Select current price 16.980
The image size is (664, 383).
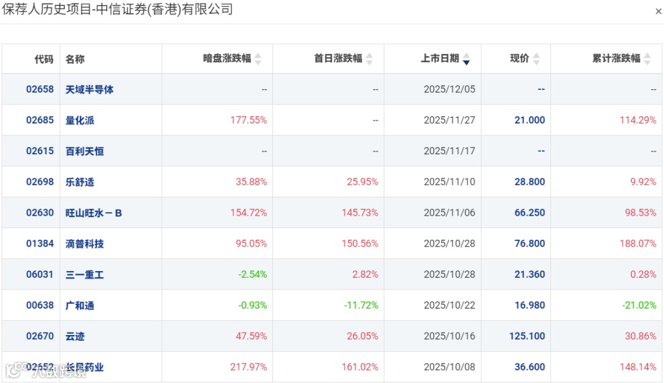[x=530, y=306]
